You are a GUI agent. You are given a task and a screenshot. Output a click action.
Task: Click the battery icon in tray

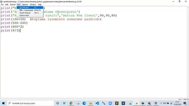168,103
